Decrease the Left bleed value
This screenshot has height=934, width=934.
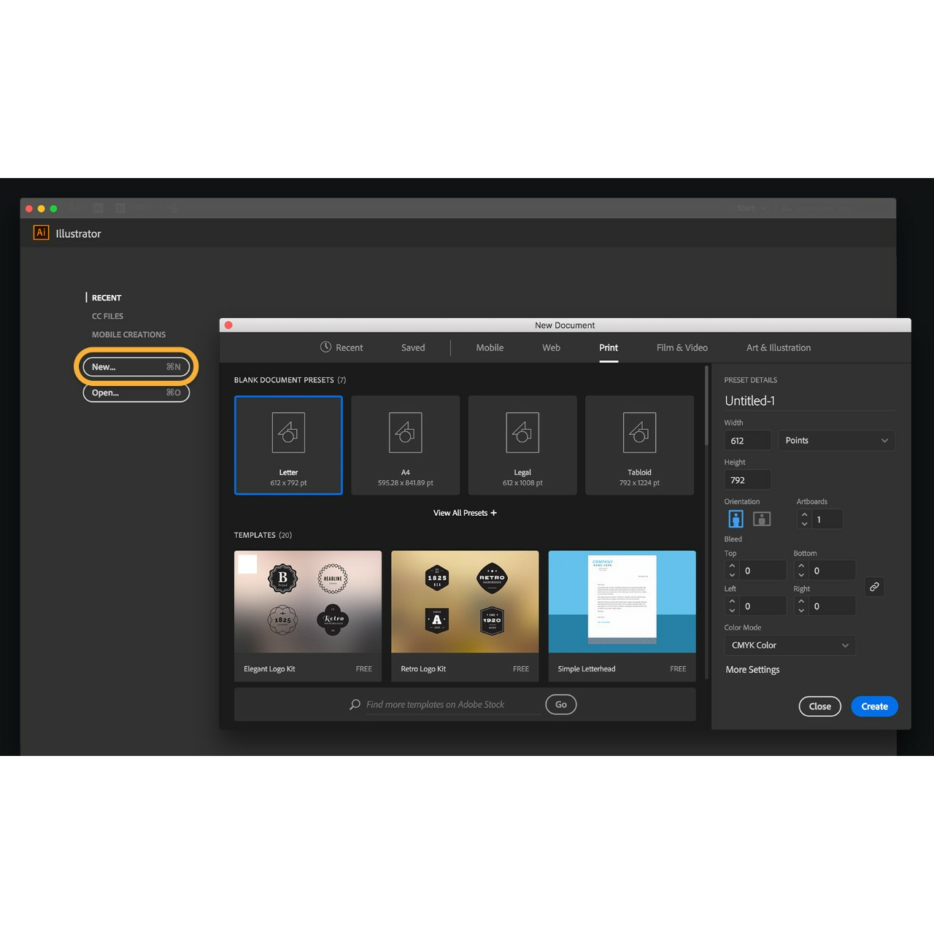[732, 611]
